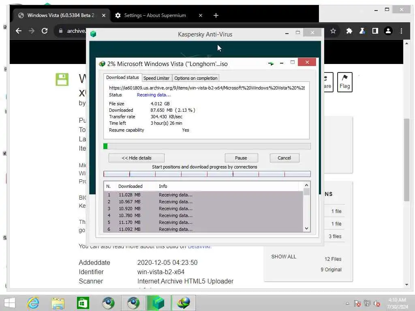Viewport: 415px width, 311px height.
Task: Cancel the download
Action: 284,158
